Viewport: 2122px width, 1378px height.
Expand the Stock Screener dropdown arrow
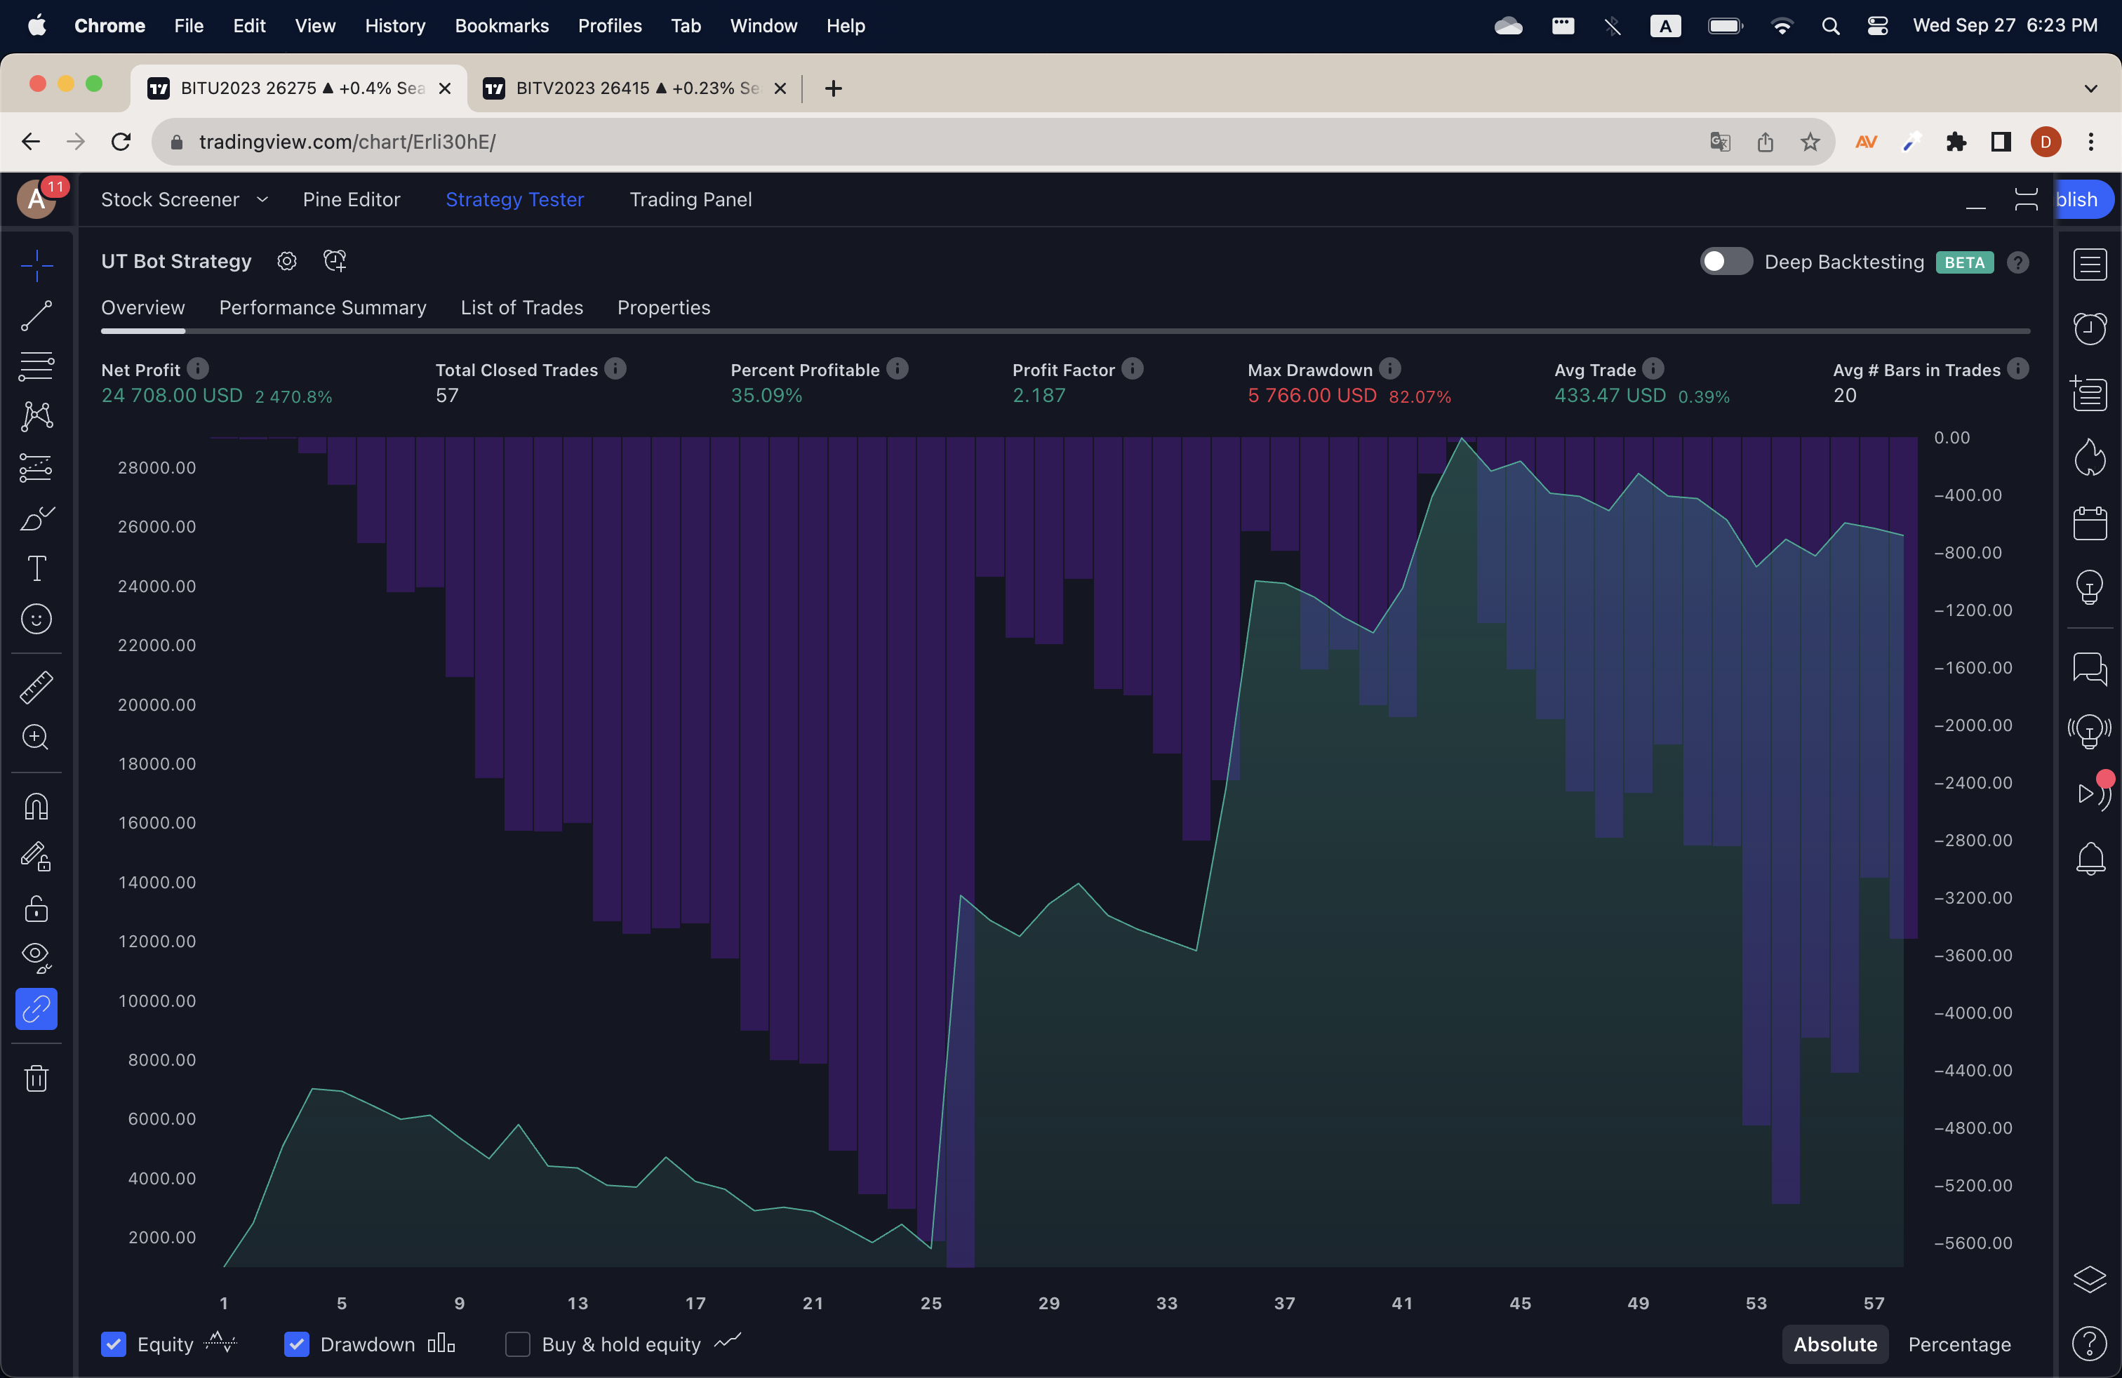tap(262, 200)
